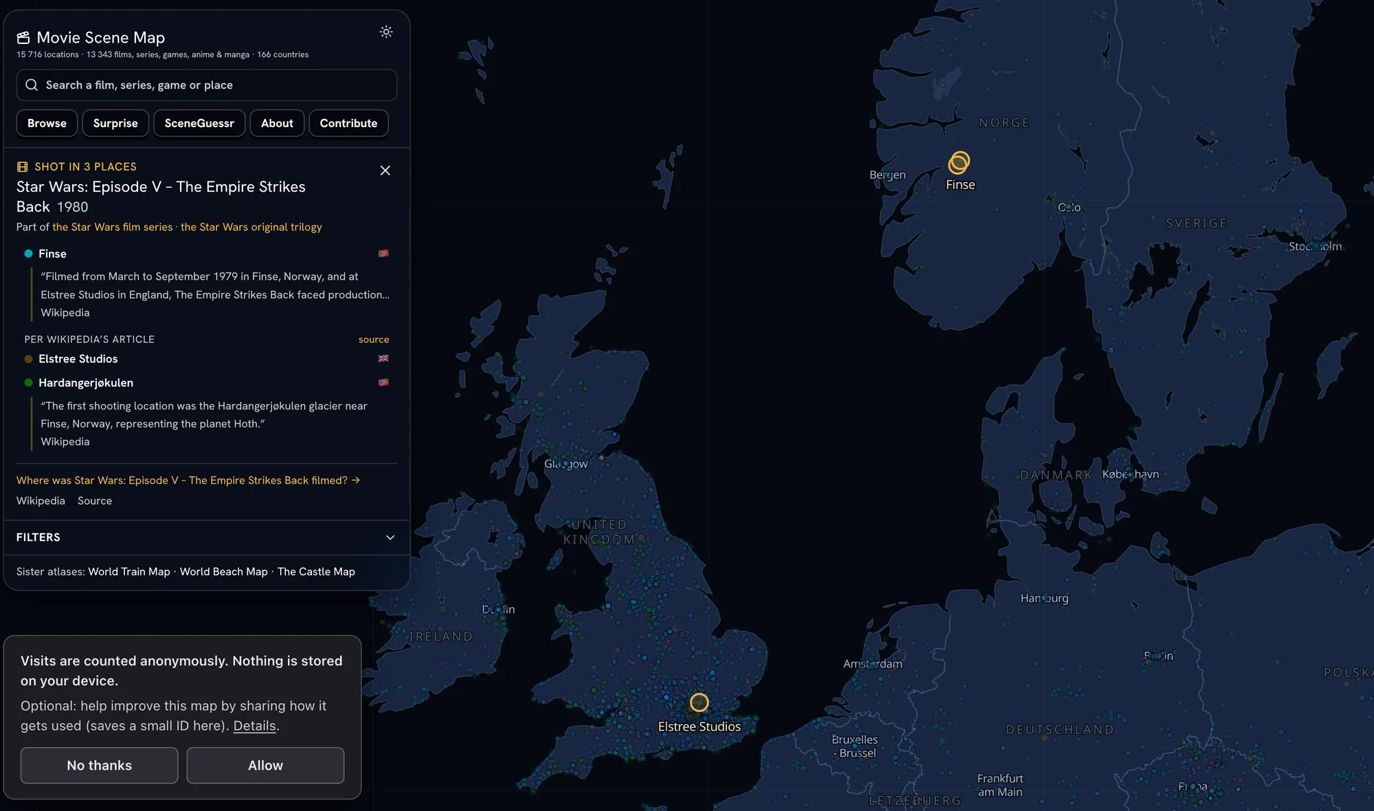1374x811 pixels.
Task: Decline sharing with No thanks
Action: [99, 766]
